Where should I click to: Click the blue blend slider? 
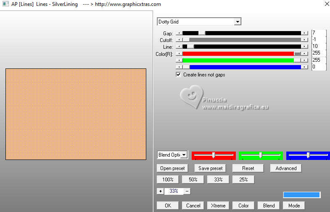[x=308, y=155]
